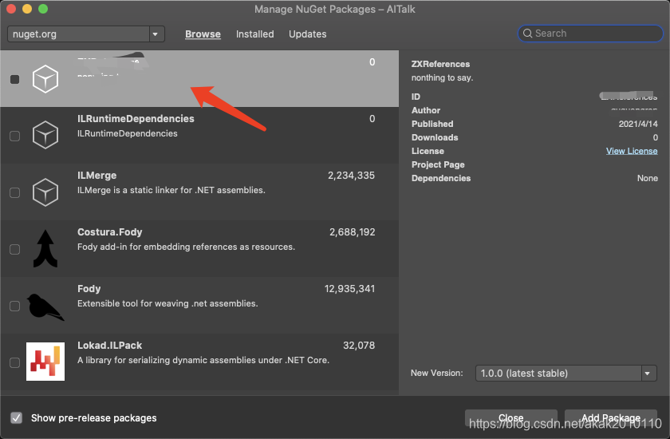The width and height of the screenshot is (670, 439).
Task: Select the ILRuntimeDependencies package title
Action: click(136, 118)
